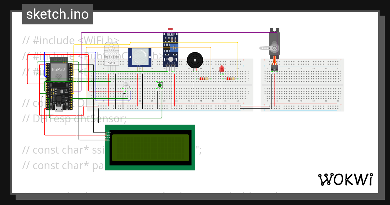390x205 pixels.
Task: Open the WOKWI logo link
Action: 345,178
